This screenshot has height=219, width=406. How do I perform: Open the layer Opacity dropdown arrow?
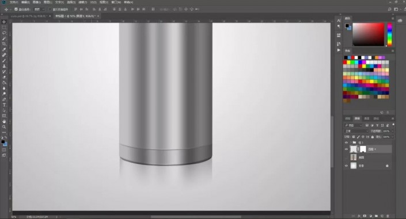pyautogui.click(x=393, y=131)
